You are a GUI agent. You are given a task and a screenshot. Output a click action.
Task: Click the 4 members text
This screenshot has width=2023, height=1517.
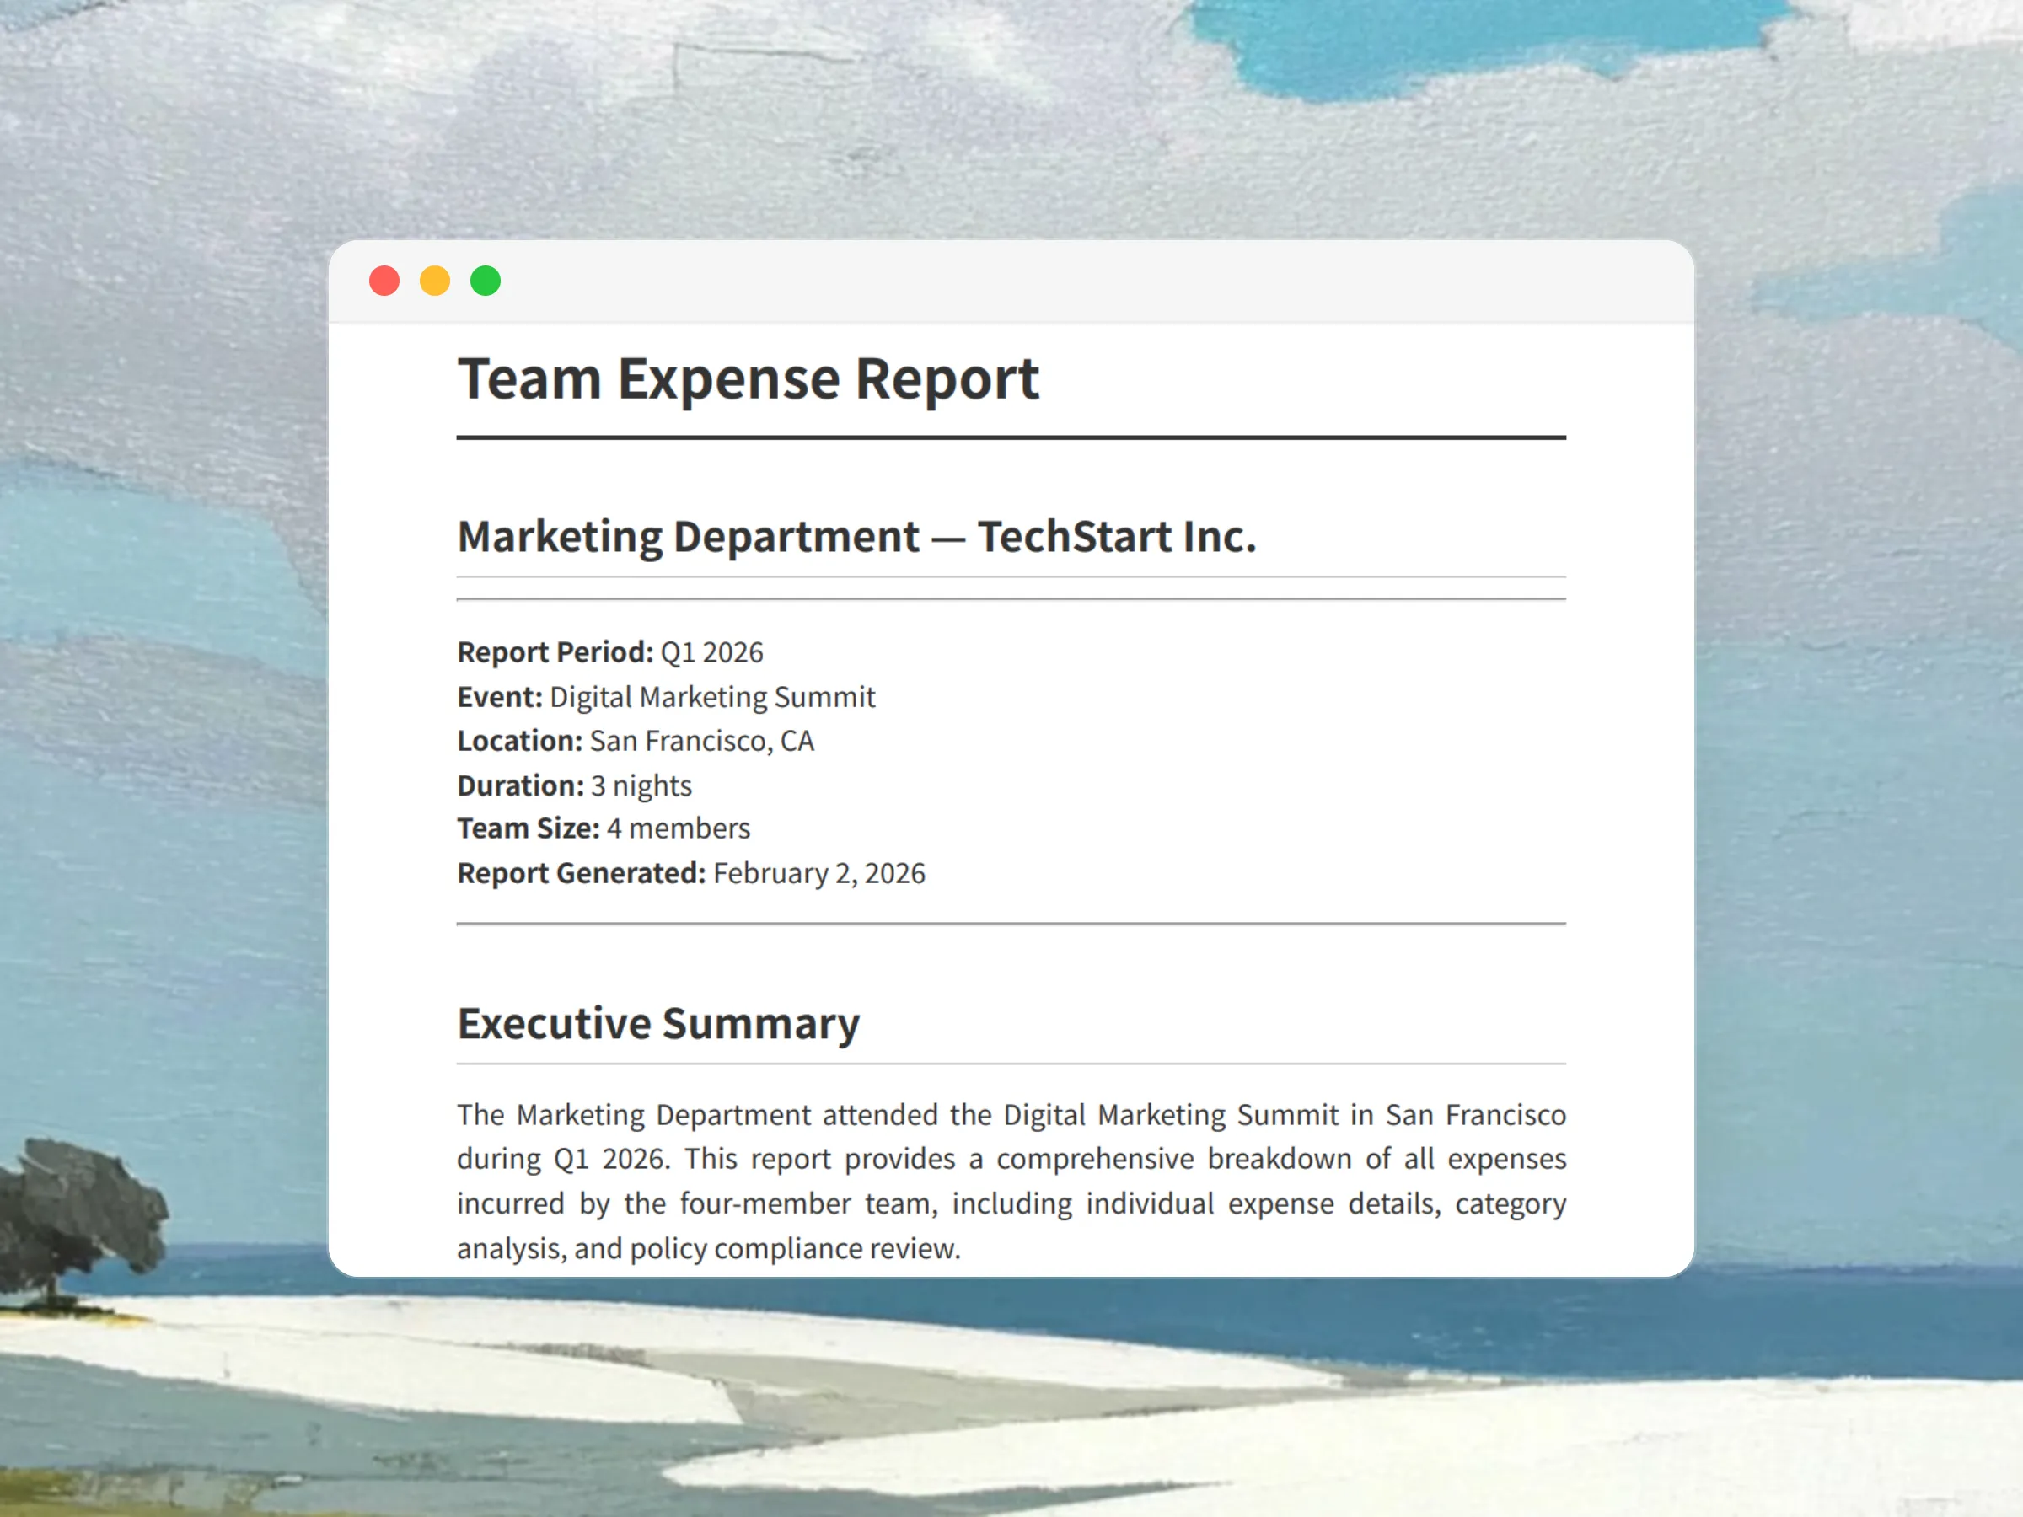(678, 828)
